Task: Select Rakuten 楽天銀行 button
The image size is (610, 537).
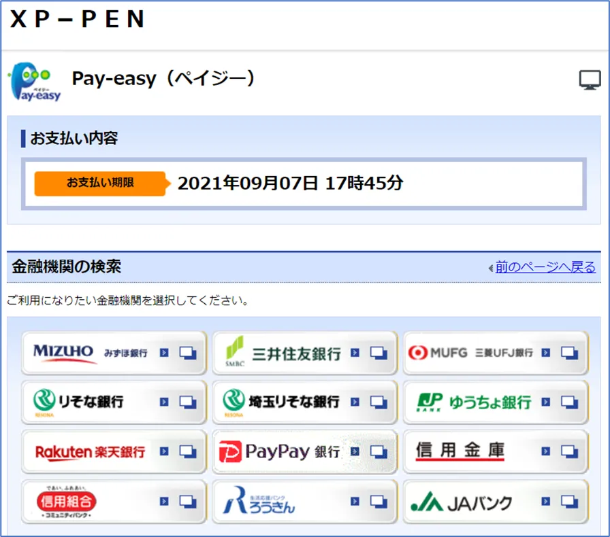Action: click(114, 451)
